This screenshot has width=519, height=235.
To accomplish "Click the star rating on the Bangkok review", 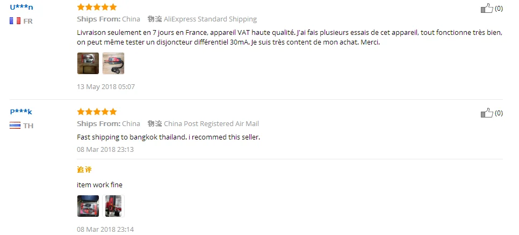I will pyautogui.click(x=97, y=112).
